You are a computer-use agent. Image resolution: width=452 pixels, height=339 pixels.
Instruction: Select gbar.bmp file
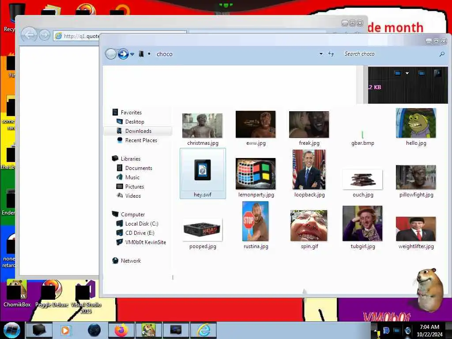point(362,138)
